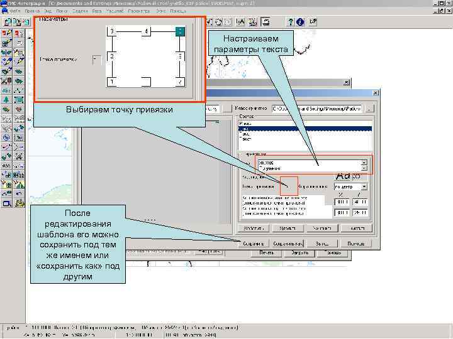Select the Рамка row in Состав list

pos(305,124)
